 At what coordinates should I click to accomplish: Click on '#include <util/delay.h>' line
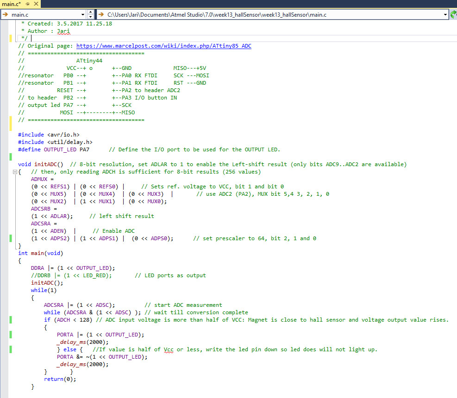click(x=55, y=142)
